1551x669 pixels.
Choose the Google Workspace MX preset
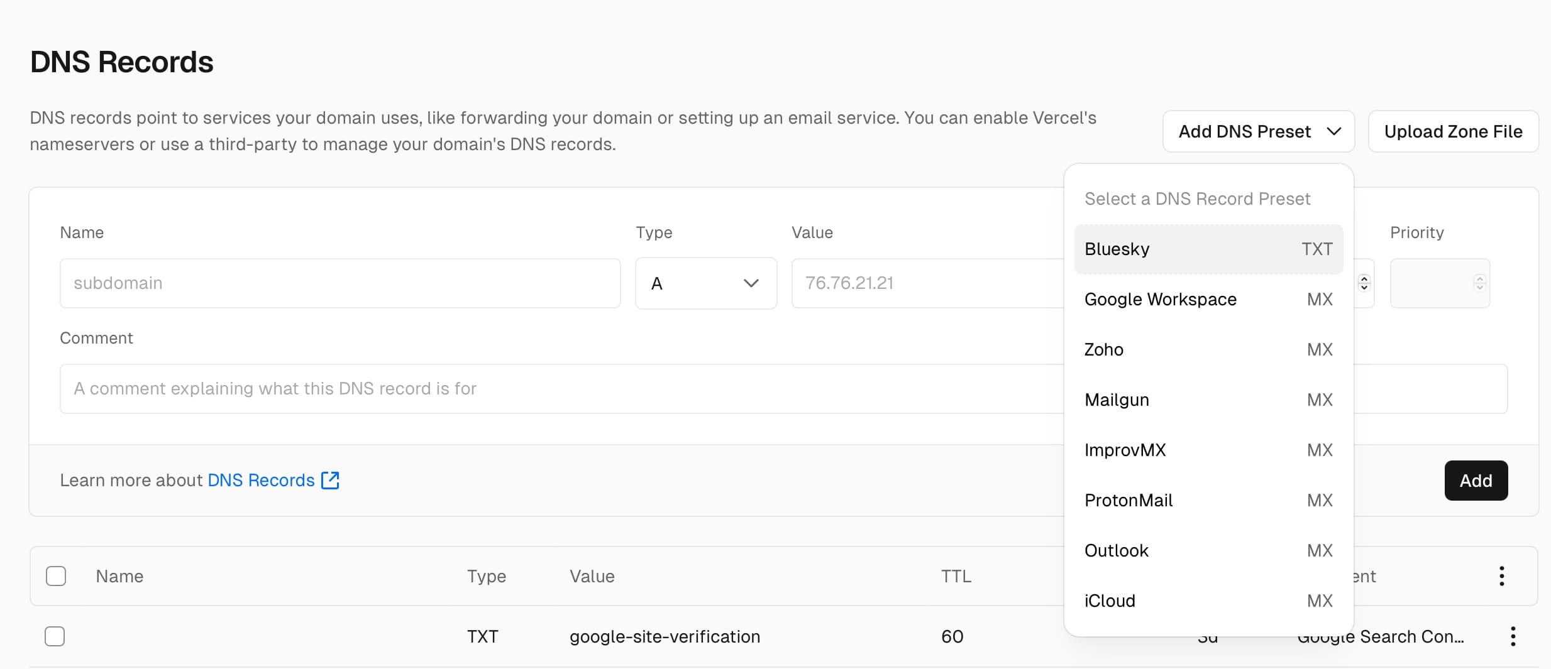[1208, 300]
